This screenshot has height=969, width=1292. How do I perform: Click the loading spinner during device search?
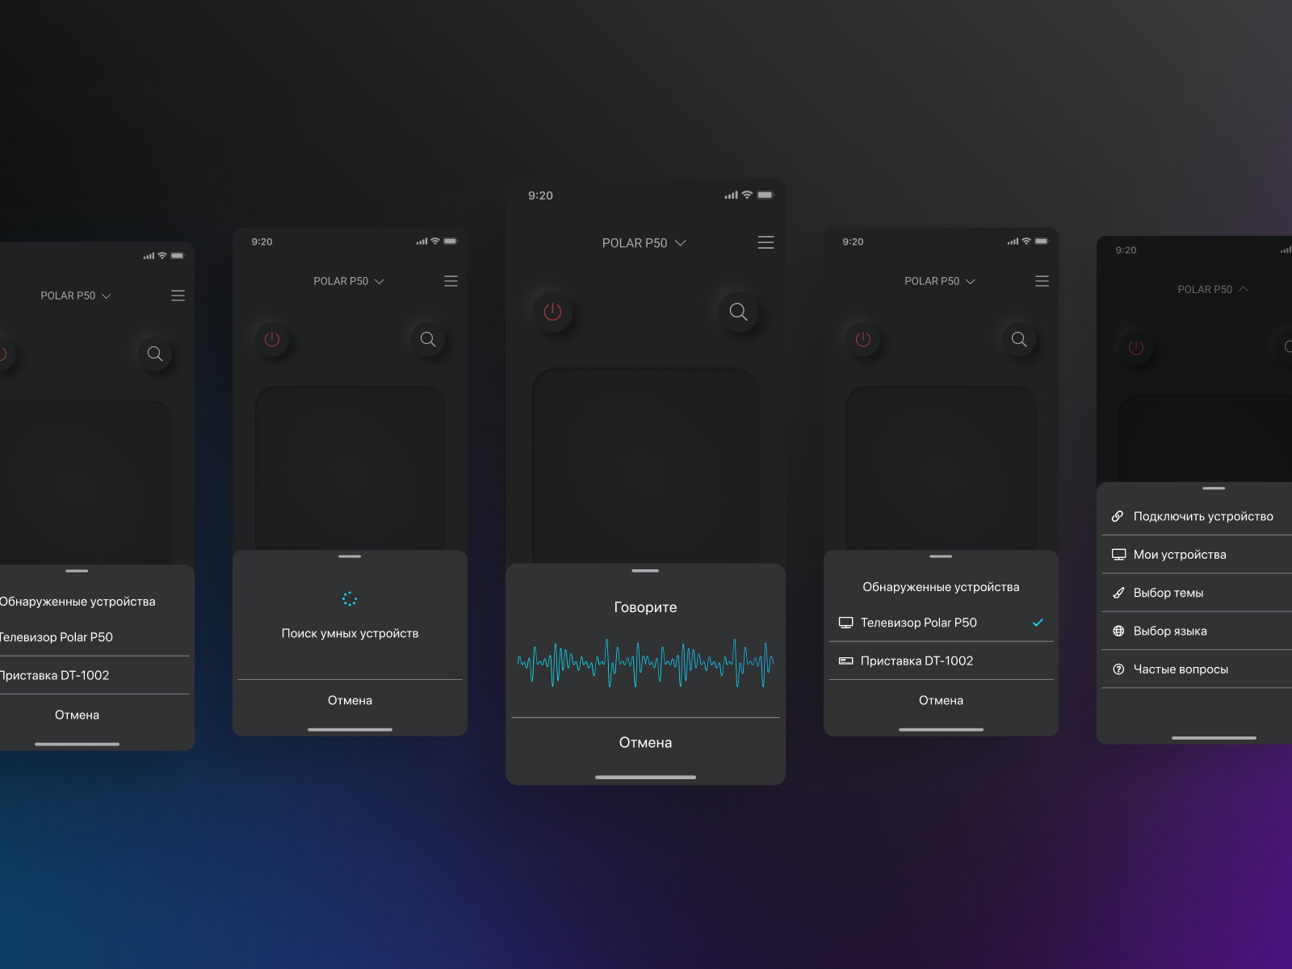coord(350,598)
